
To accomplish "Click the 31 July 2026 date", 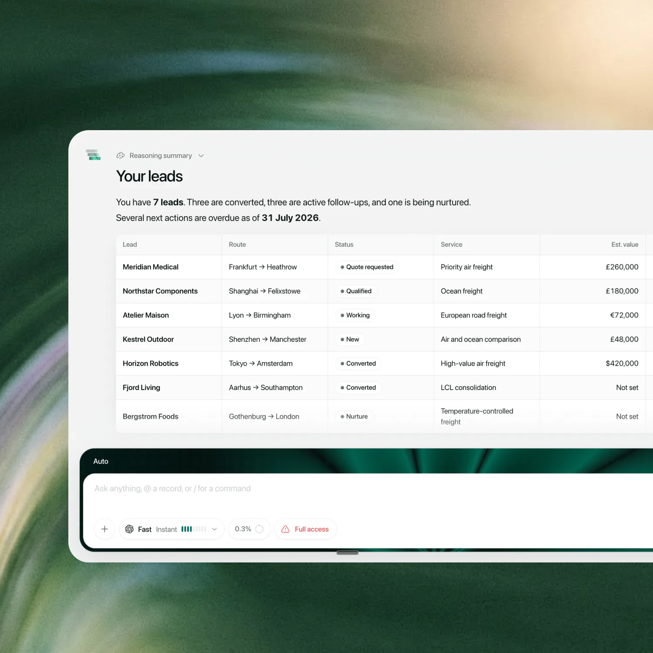I will click(x=290, y=218).
